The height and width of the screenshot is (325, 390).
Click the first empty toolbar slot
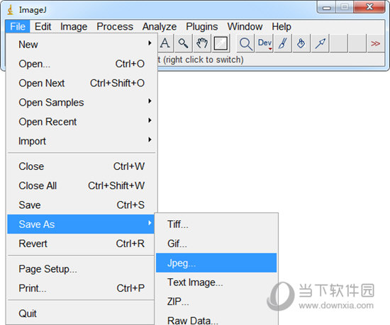(339, 43)
